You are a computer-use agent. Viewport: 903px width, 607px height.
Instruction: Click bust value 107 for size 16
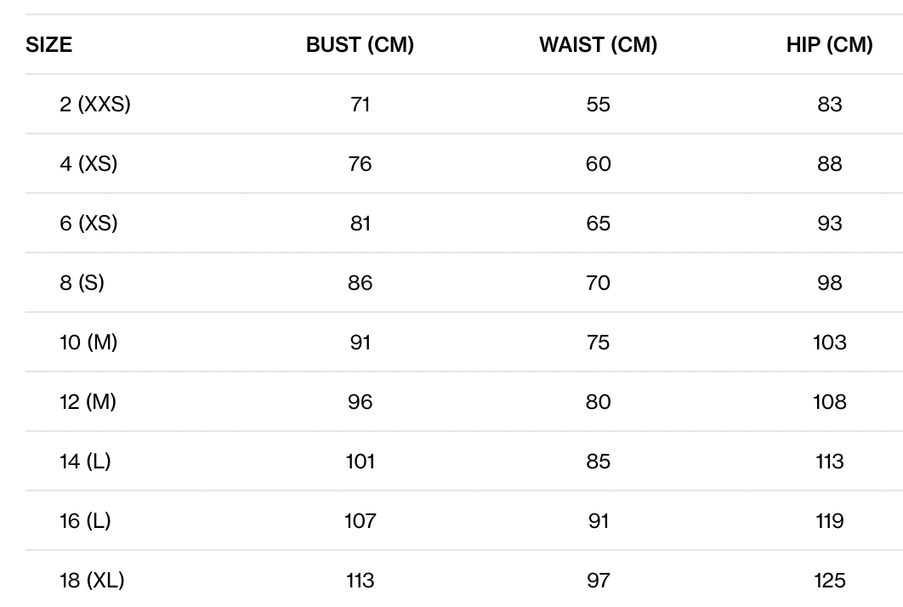point(360,521)
